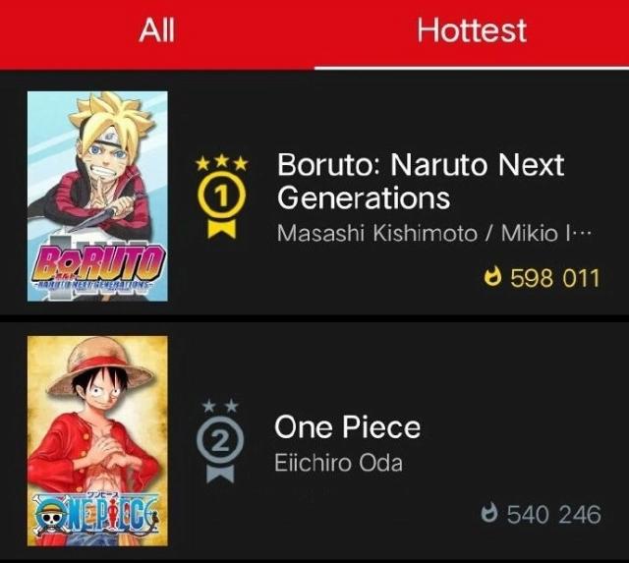Click the 540 246 popularity count
The image size is (629, 563).
552,514
